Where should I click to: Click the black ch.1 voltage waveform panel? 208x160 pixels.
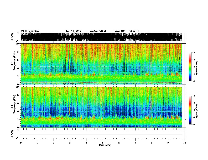click(101, 37)
